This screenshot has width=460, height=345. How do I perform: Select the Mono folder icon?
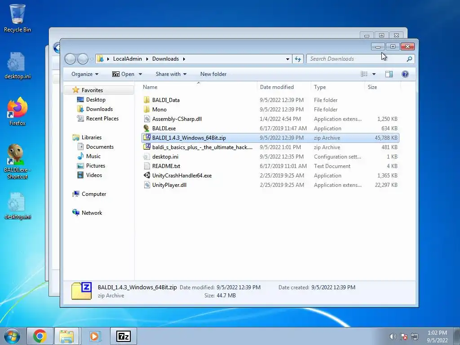click(147, 109)
